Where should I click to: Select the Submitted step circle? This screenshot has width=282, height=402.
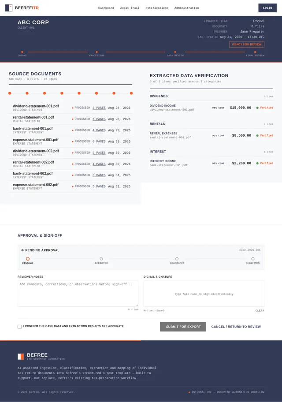[x=253, y=259]
